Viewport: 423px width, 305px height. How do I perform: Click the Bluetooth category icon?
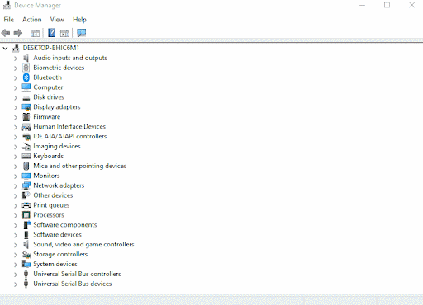(x=26, y=77)
